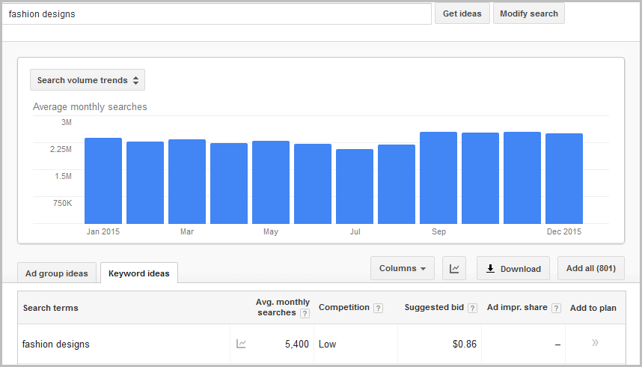Viewport: 642px width, 367px height.
Task: Click the Suggested bid help question mark
Action: [472, 308]
